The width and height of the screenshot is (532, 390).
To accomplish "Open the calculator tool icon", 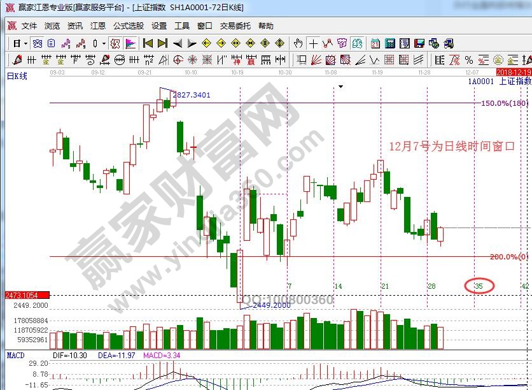I will [389, 43].
